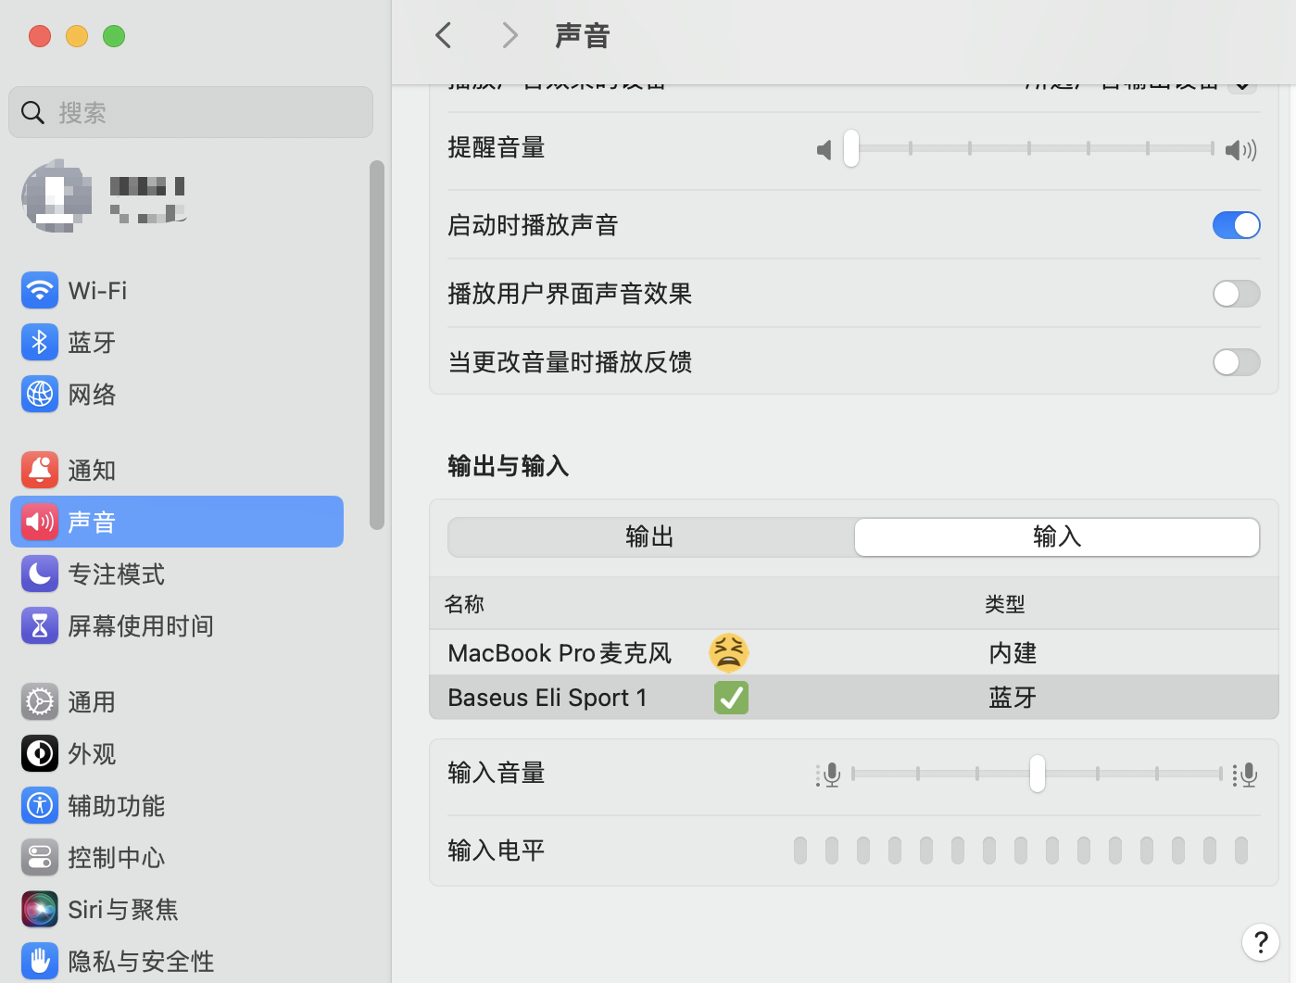1296x983 pixels.
Task: Turn on volume change feedback (当更改音量时播放反馈)
Action: pos(1236,362)
